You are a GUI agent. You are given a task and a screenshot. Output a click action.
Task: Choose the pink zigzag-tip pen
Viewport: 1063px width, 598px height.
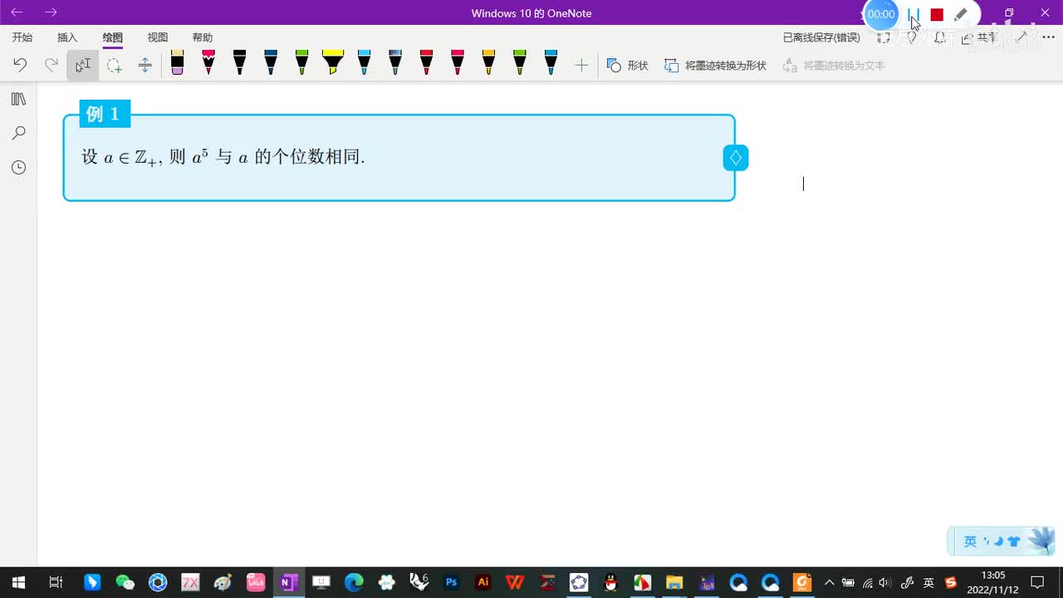pos(208,62)
